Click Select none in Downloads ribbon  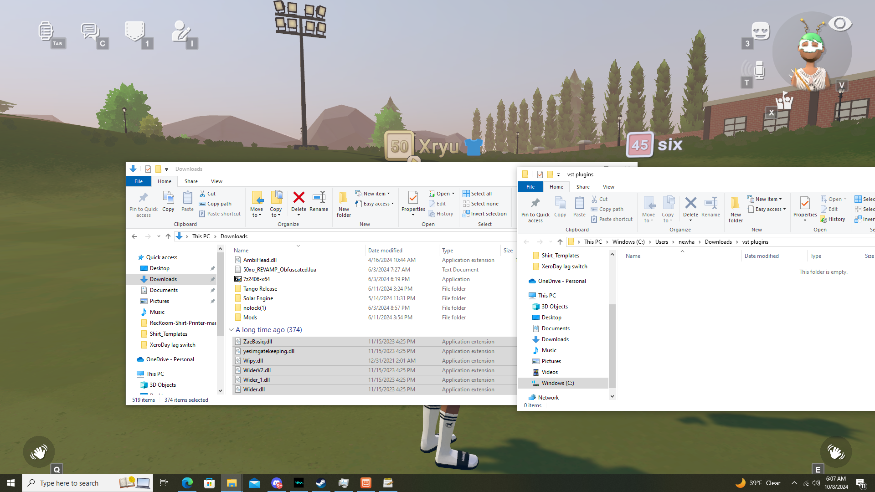coord(484,204)
